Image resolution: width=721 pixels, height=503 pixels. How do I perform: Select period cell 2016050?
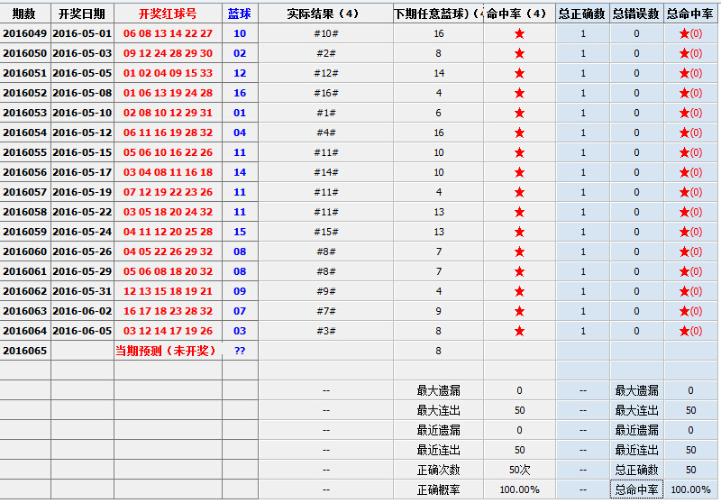pos(25,53)
